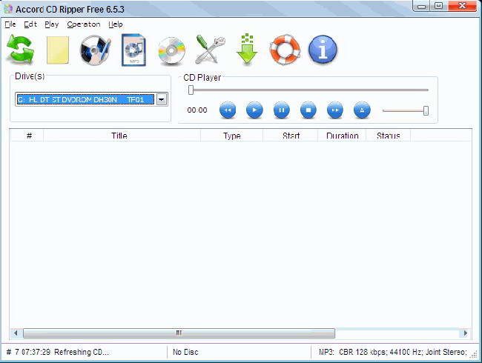This screenshot has height=363, width=482.
Task: Click the Type column header
Action: [232, 136]
